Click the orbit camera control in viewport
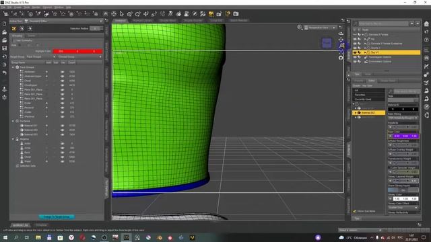Screen dimensions: 431x242 (x=341, y=34)
